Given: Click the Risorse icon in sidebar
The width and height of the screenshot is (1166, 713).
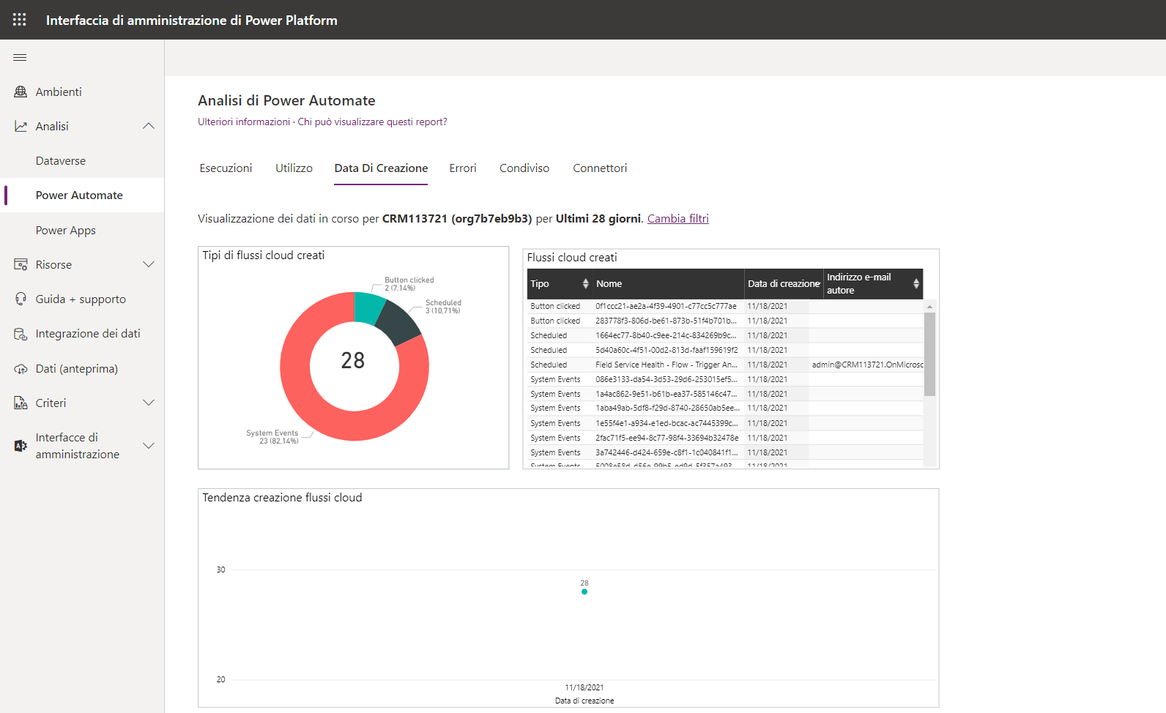Looking at the screenshot, I should coord(21,264).
